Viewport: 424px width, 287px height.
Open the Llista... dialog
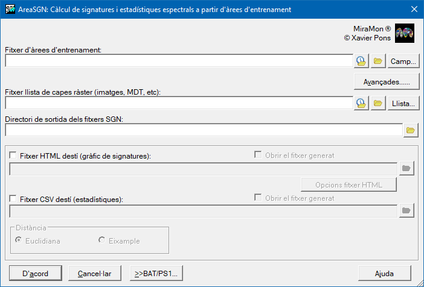pos(403,103)
